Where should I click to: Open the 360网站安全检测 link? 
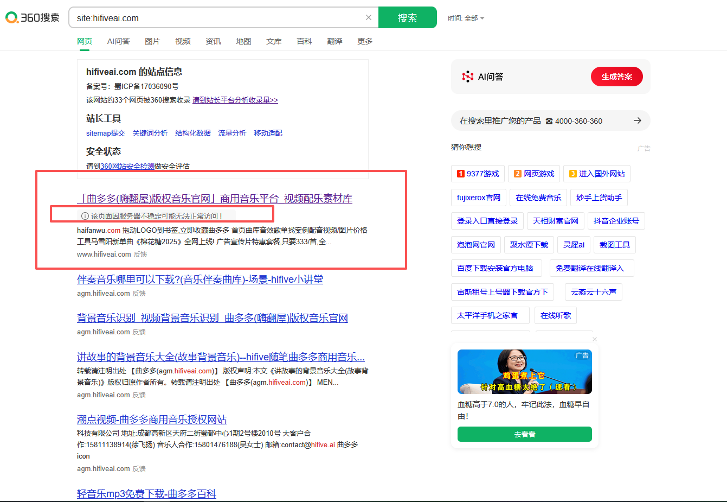point(127,166)
